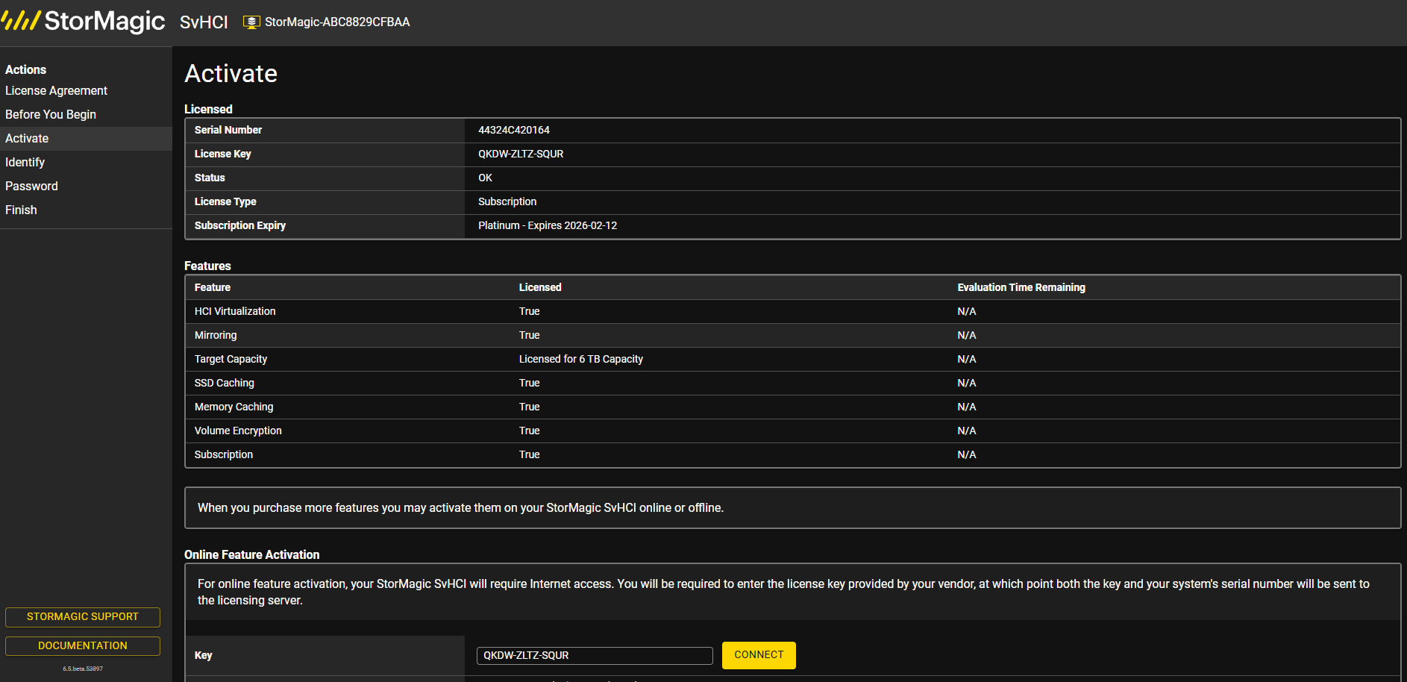Open the Documentation button

pyautogui.click(x=83, y=646)
